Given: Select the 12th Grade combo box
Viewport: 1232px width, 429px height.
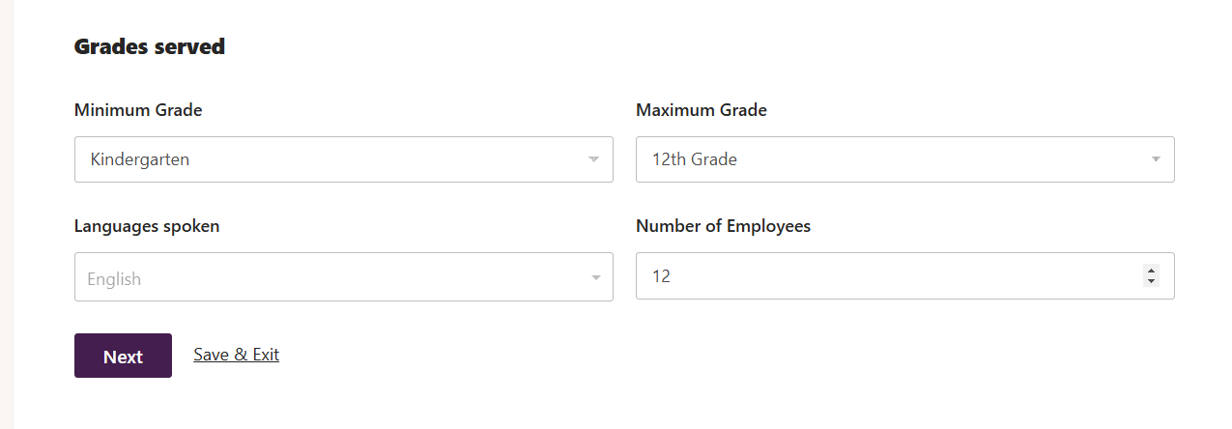Looking at the screenshot, I should pyautogui.click(x=905, y=159).
